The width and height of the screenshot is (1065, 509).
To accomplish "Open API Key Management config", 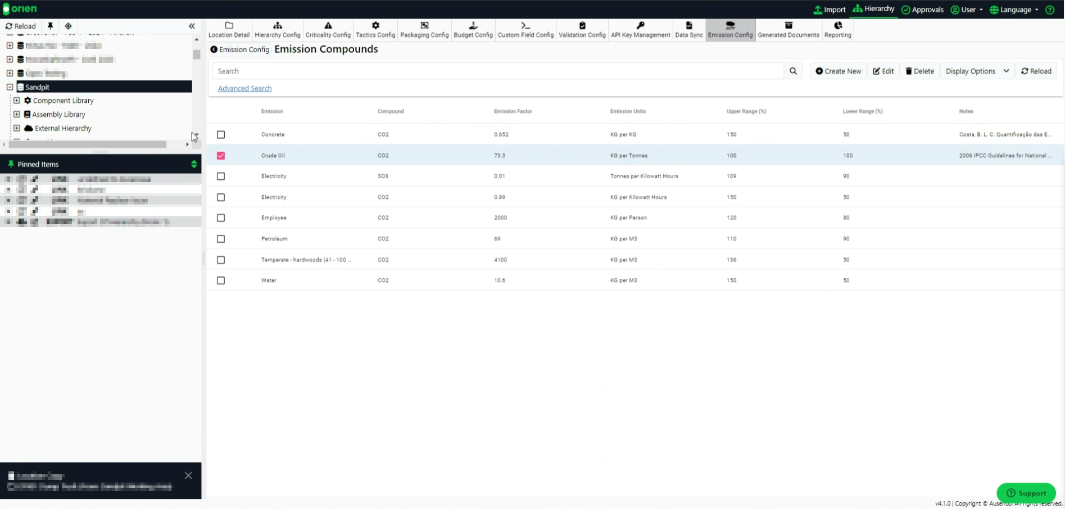I will [x=640, y=30].
